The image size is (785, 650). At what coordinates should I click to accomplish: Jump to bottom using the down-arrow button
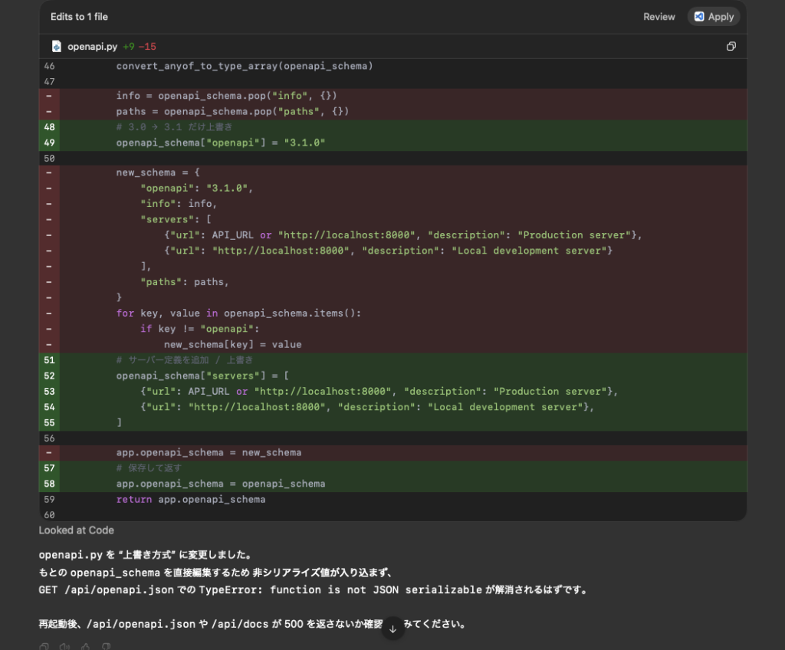[x=393, y=629]
